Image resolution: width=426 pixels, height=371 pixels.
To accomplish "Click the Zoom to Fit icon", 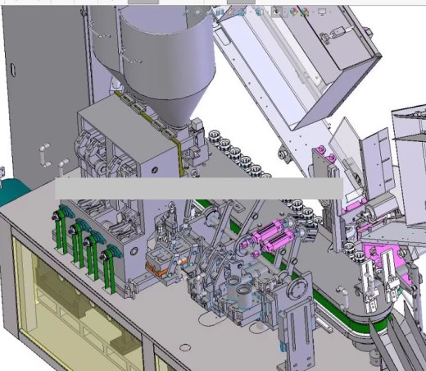I will [x=188, y=11].
